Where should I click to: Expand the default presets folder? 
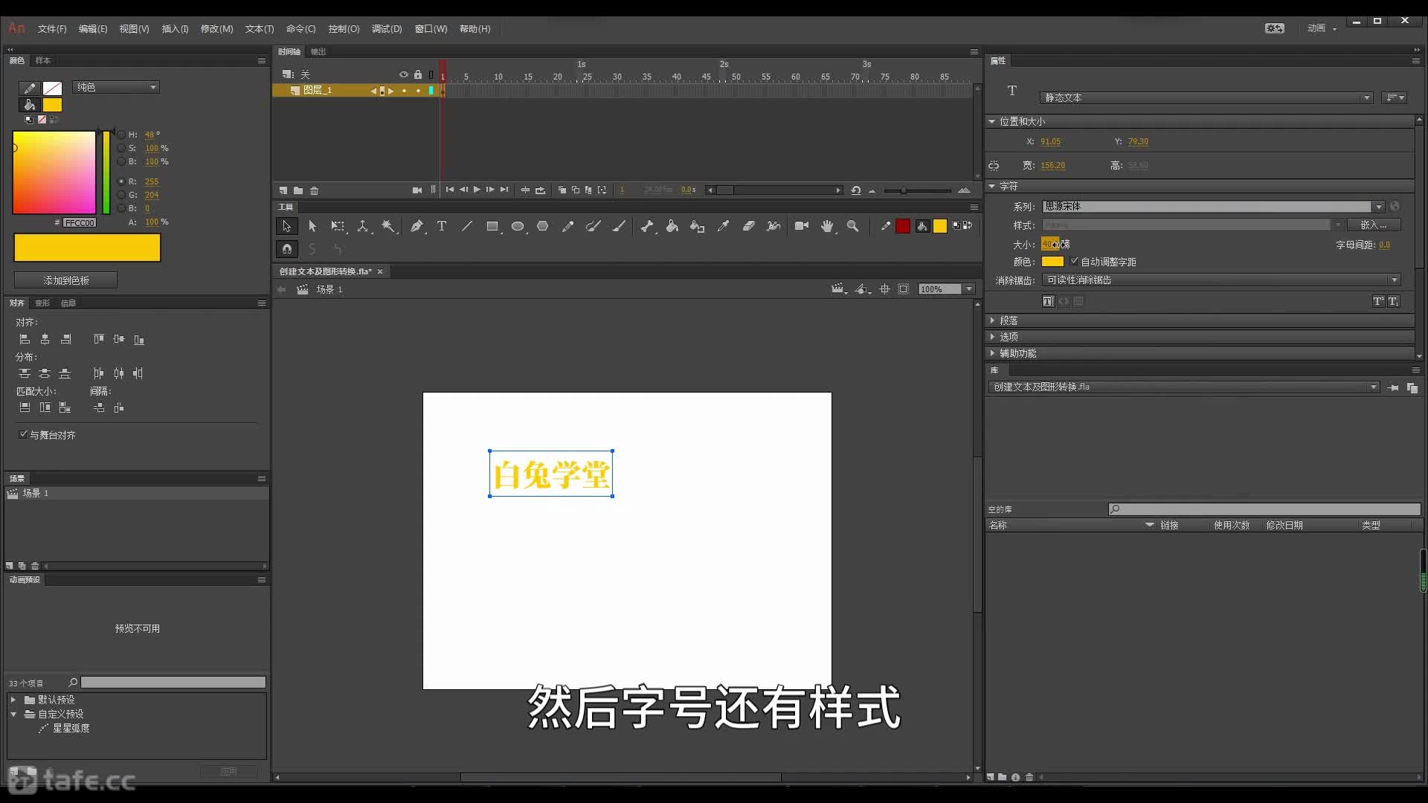pyautogui.click(x=13, y=700)
